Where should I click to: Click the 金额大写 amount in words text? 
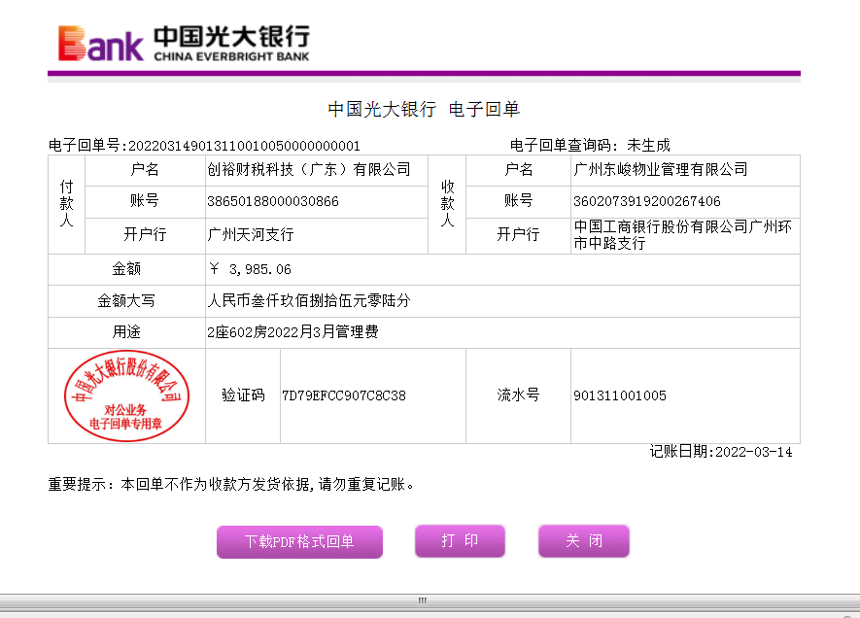tap(309, 301)
